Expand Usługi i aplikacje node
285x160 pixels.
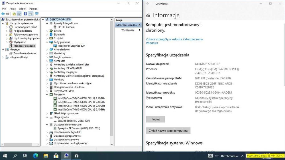coord(3,57)
